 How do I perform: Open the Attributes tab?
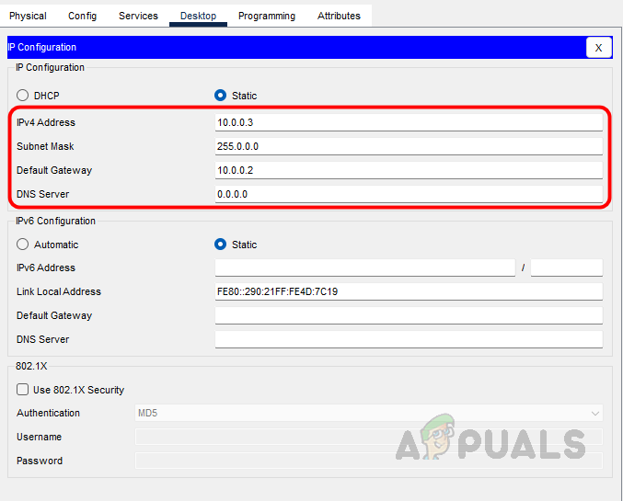339,16
